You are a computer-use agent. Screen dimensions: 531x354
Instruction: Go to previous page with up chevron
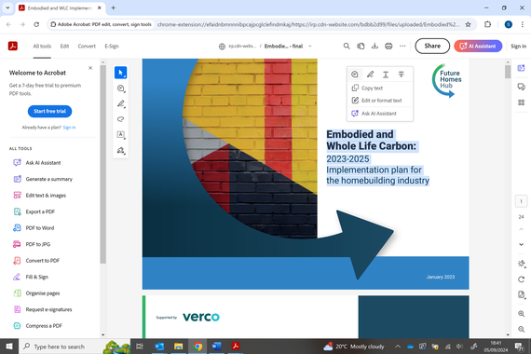click(521, 229)
